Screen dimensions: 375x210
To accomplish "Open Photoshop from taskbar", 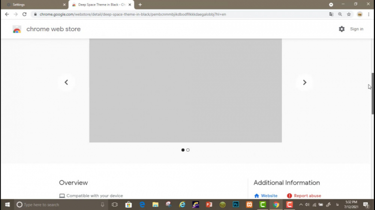I will pos(236,205).
